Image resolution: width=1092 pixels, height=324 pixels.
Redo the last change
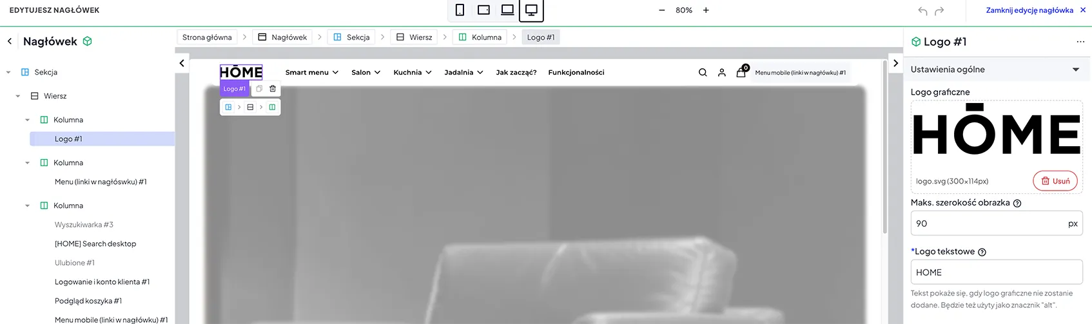point(939,11)
